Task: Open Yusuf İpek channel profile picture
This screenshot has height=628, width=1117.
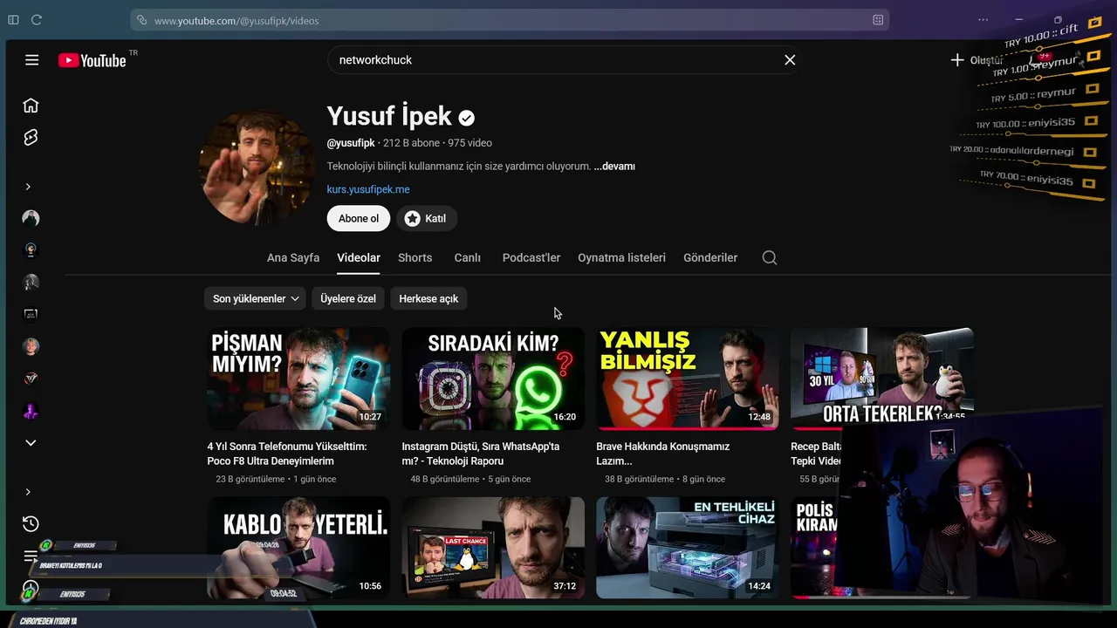Action: coord(257,167)
